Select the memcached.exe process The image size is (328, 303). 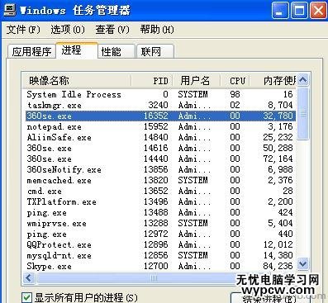[159, 180]
